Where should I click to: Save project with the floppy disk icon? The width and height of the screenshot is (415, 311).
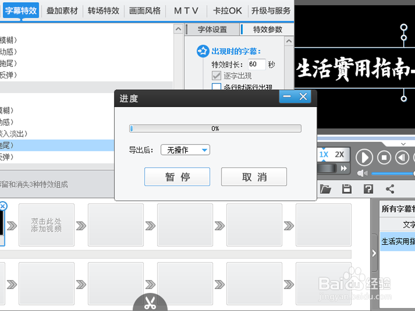tap(347, 189)
